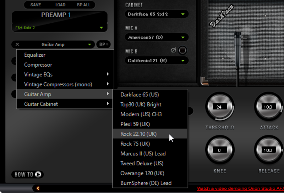Choose Compressor from the effect menu

(x=65, y=65)
